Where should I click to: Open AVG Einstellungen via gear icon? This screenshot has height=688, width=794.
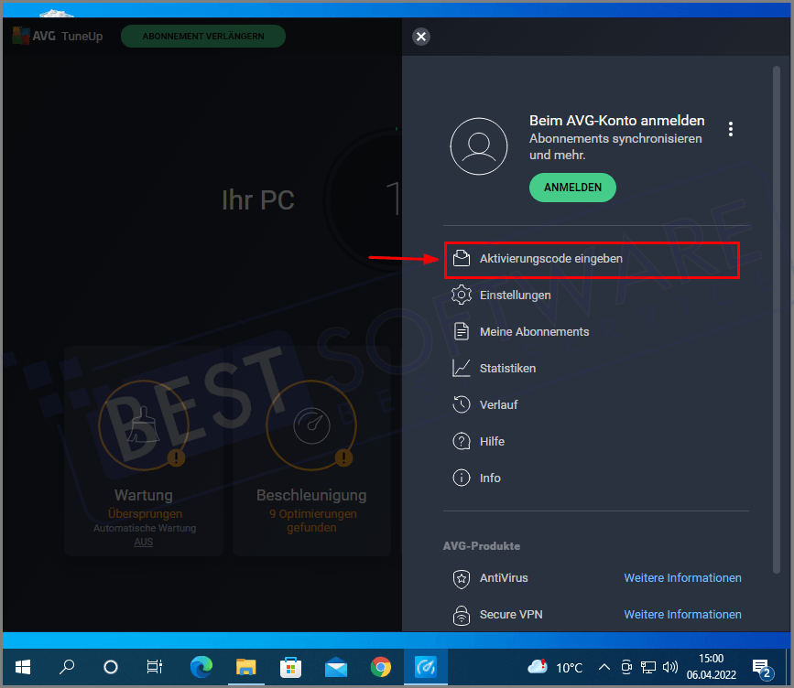click(462, 295)
